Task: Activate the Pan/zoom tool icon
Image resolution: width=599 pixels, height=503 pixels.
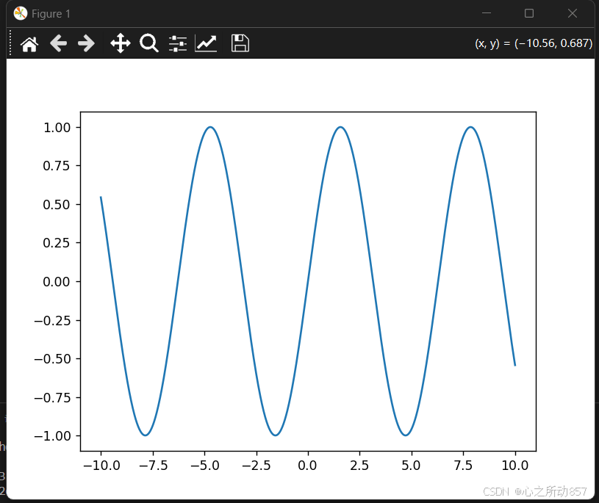Action: pos(119,43)
